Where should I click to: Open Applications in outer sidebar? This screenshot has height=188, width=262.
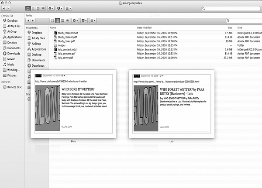(12, 37)
